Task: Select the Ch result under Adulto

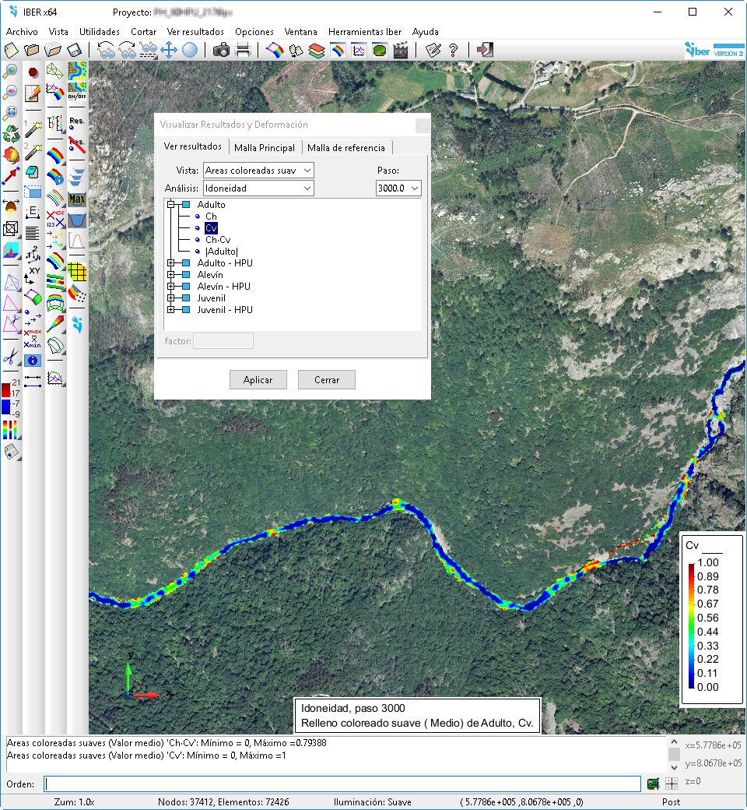Action: tap(211, 217)
